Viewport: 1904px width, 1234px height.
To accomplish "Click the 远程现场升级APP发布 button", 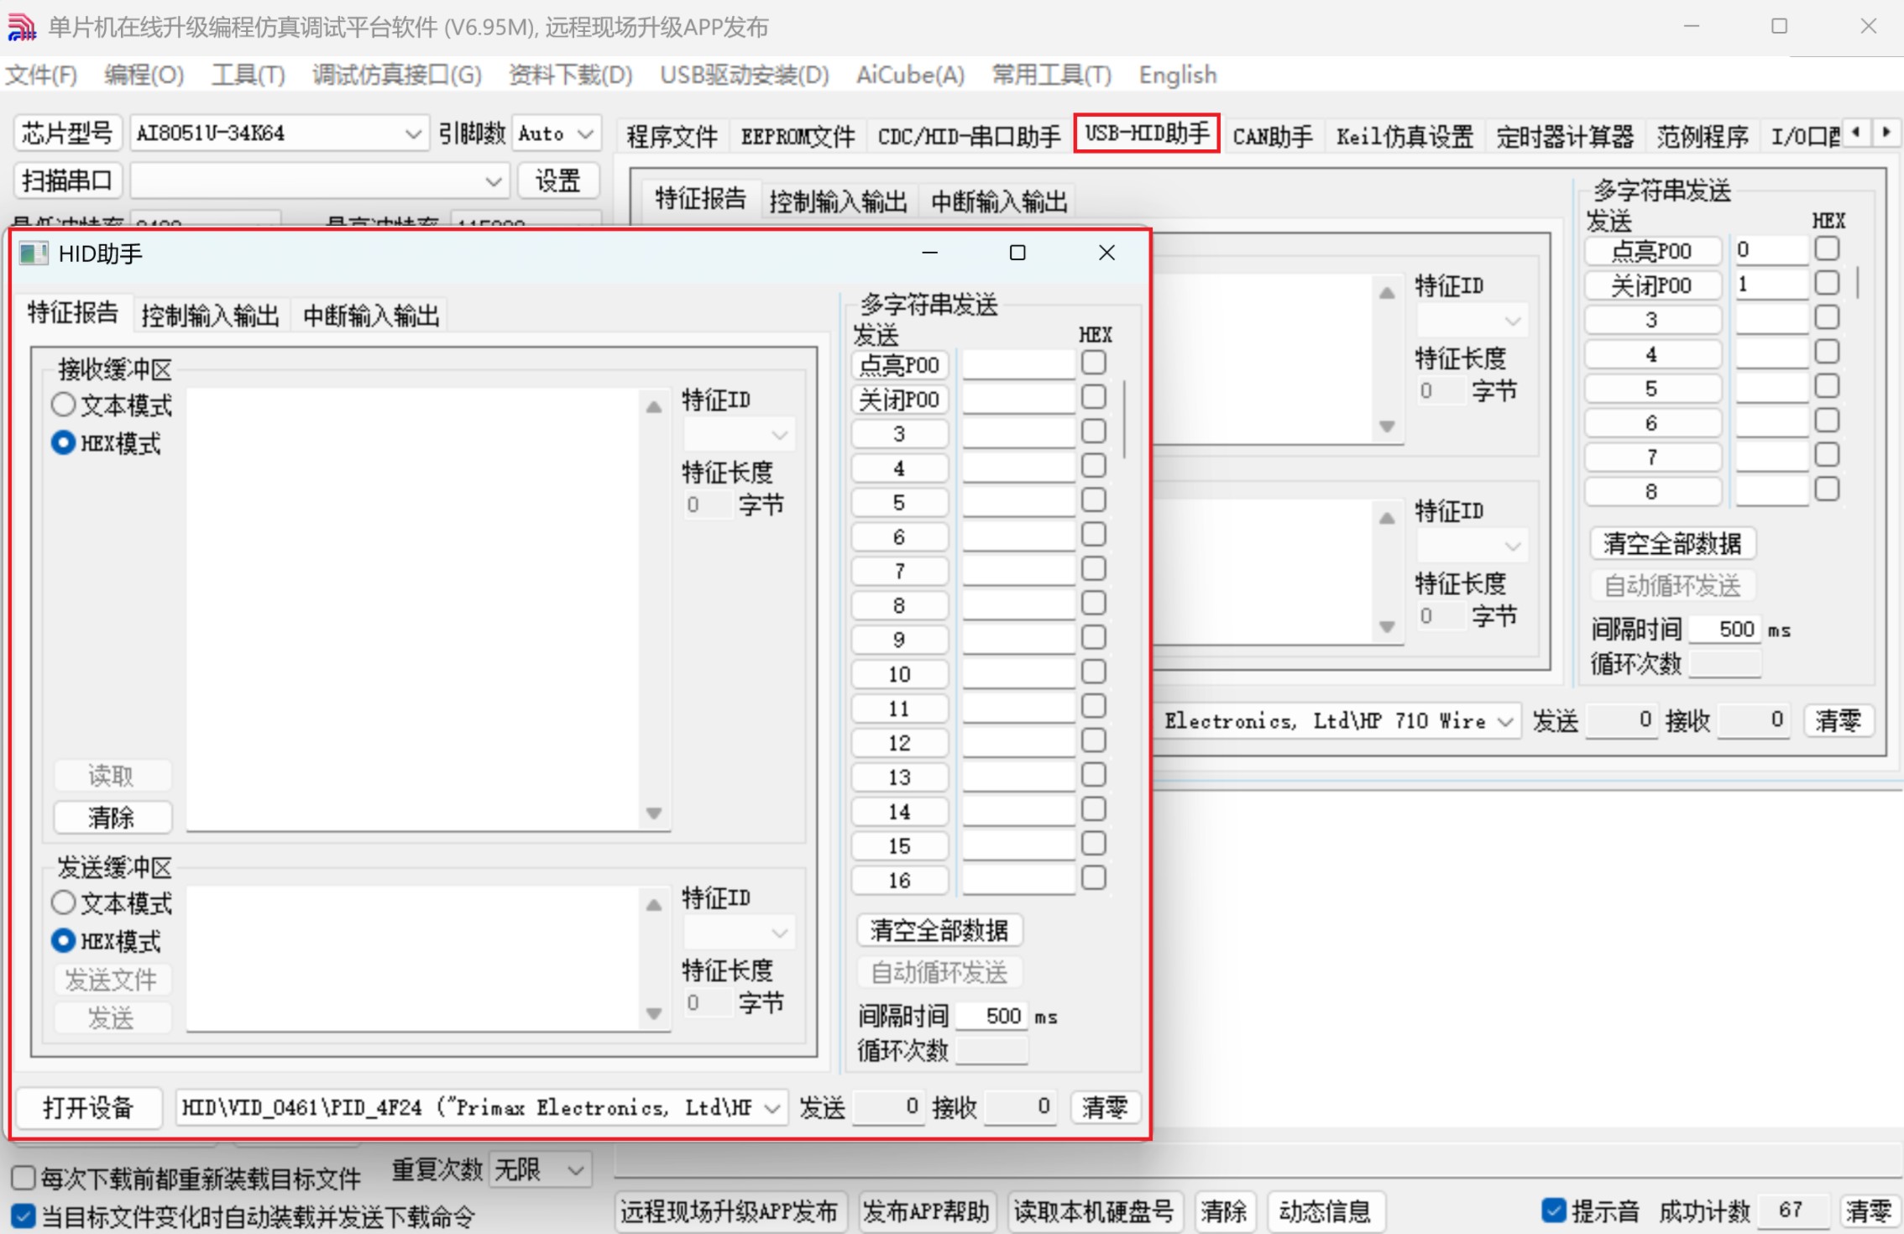I will (x=730, y=1210).
